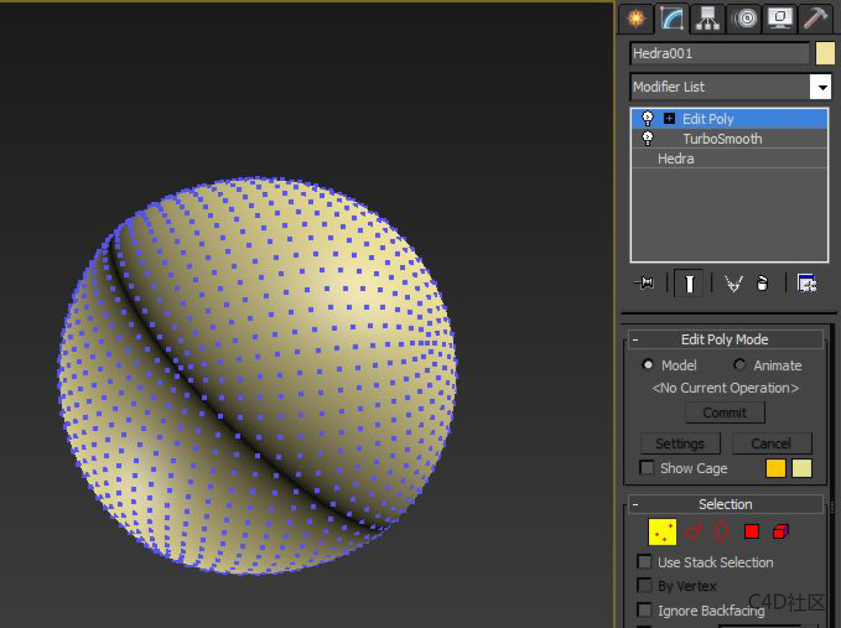Enable the Show Cage checkbox
Screen dimensions: 841x628
tap(648, 468)
